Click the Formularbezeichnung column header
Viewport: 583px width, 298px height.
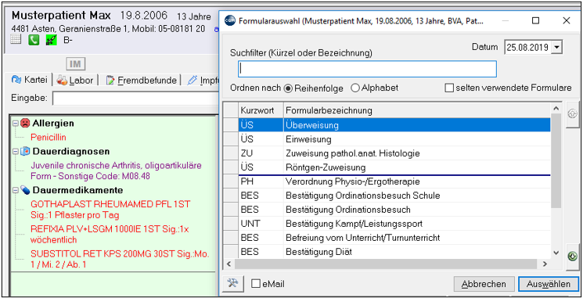pyautogui.click(x=417, y=110)
